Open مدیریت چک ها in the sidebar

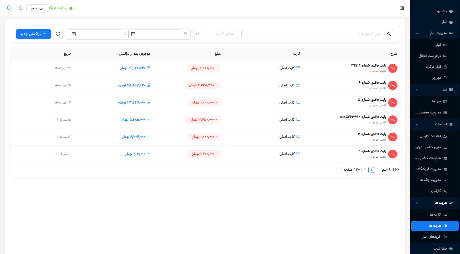(435, 180)
